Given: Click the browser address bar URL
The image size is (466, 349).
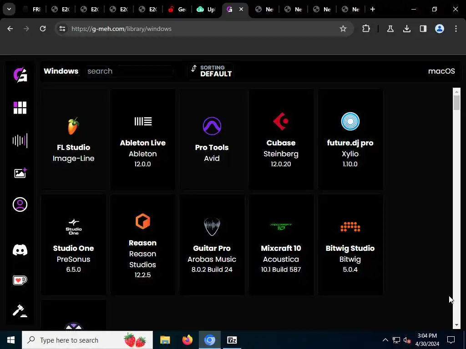Looking at the screenshot, I should (121, 29).
